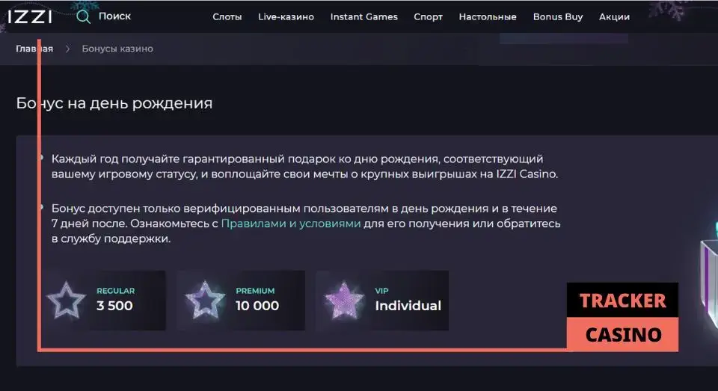The height and width of the screenshot is (391, 718).
Task: Open Instant Games section
Action: pos(364,17)
